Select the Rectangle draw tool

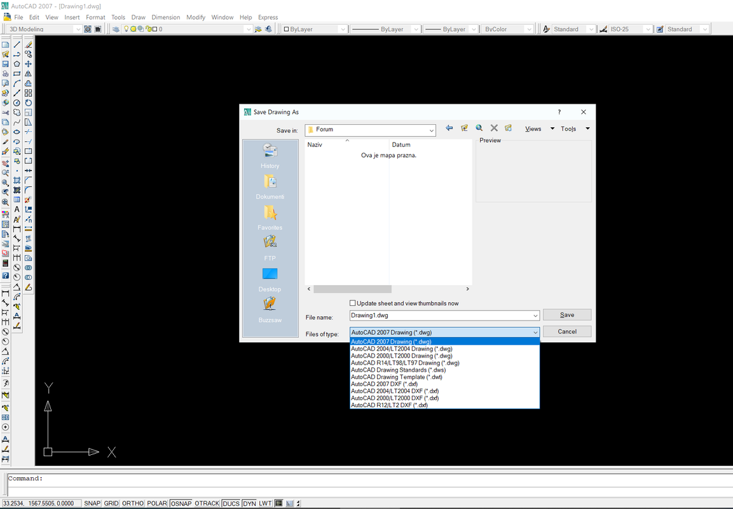pyautogui.click(x=17, y=73)
